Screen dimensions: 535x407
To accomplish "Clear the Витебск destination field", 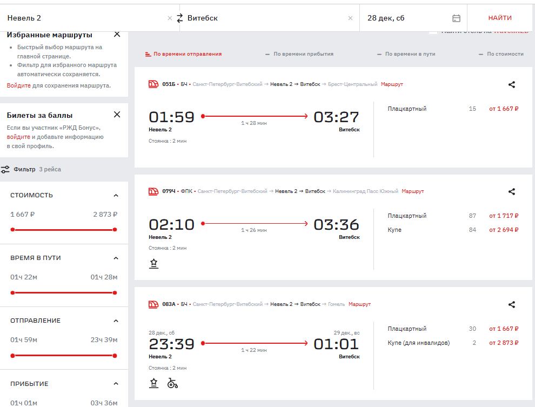I will [350, 18].
